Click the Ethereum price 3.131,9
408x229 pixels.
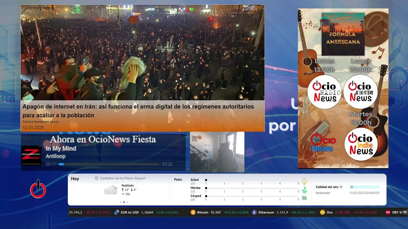tap(282, 212)
